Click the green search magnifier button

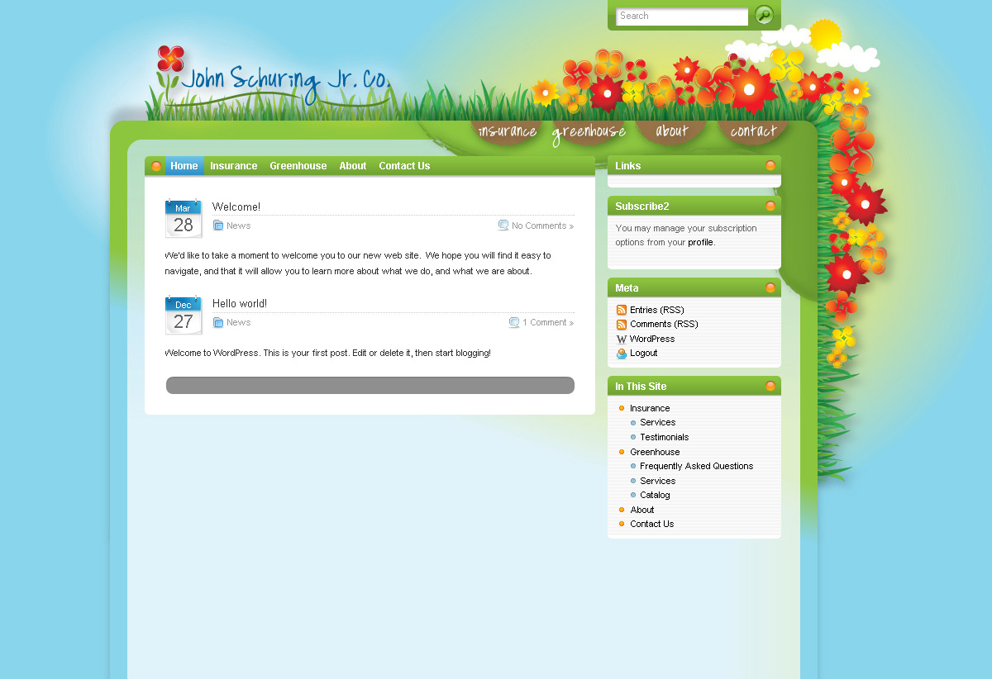pyautogui.click(x=764, y=15)
